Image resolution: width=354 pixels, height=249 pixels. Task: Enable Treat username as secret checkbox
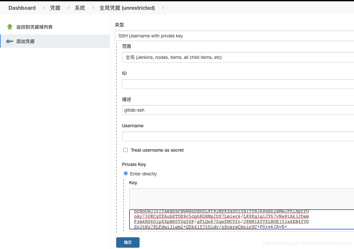pos(126,150)
